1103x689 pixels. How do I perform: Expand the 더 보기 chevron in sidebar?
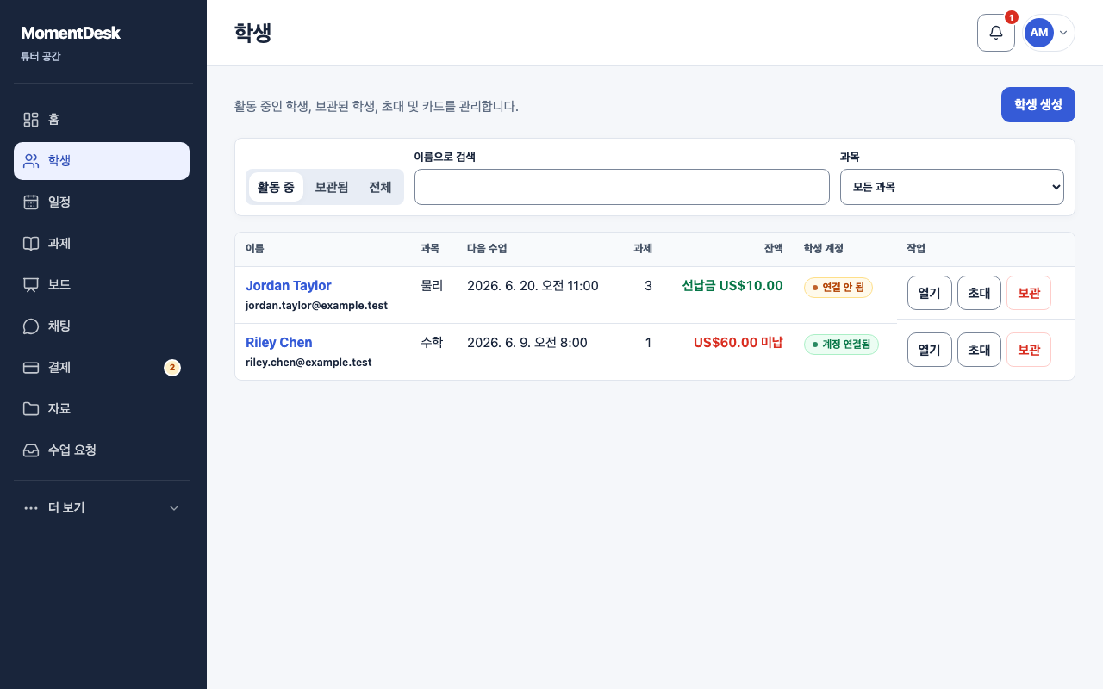click(x=174, y=508)
